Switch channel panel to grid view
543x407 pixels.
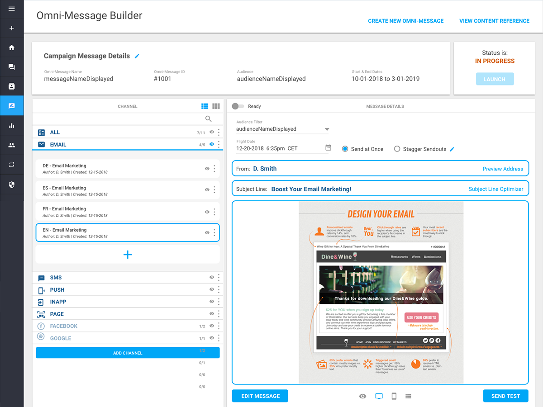(x=216, y=106)
